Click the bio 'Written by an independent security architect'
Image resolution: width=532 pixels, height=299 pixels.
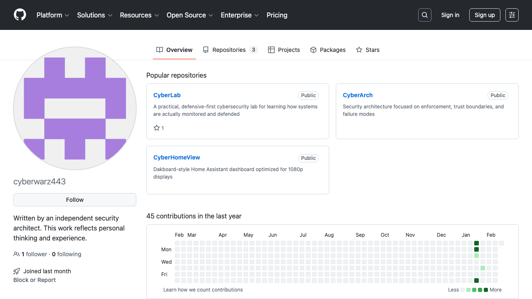click(x=69, y=228)
